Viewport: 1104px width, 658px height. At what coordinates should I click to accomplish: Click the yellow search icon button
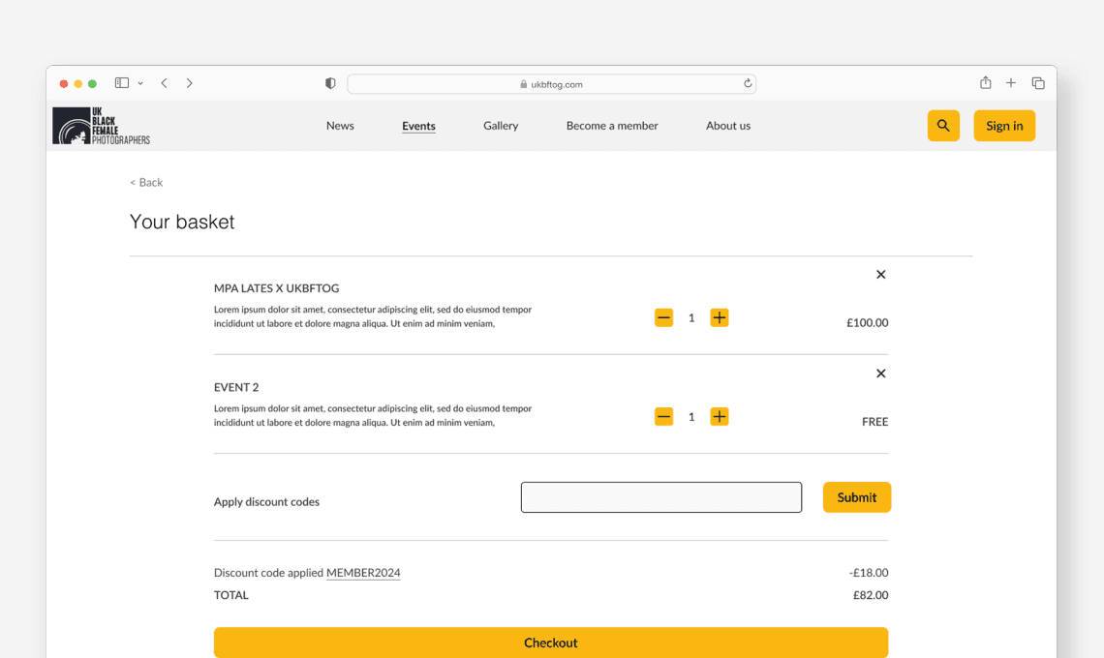click(943, 126)
